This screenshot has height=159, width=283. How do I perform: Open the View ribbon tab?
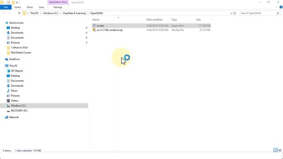[x=41, y=7]
